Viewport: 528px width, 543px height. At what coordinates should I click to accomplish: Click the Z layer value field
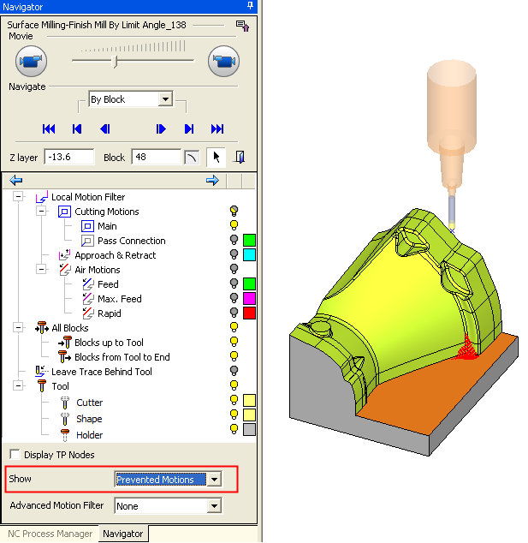(x=69, y=158)
